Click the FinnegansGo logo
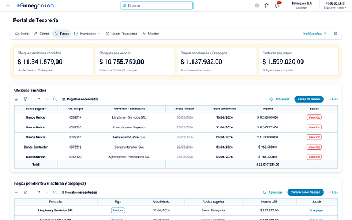Screen dimensions: 352x220 (35, 5)
